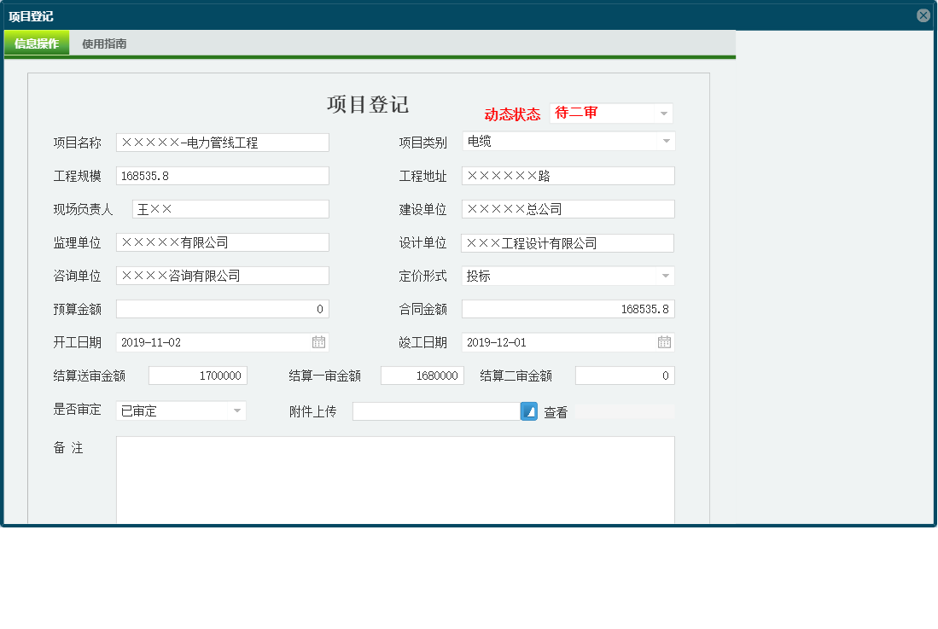This screenshot has height=629, width=938.
Task: Select the 工程规模 field showing 168535.8
Action: (x=222, y=175)
